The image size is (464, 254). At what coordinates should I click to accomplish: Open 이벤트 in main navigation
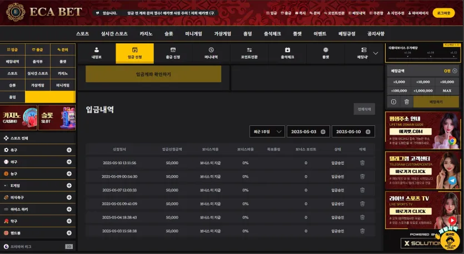coord(320,34)
